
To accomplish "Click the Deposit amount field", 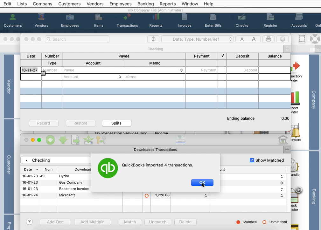I will [242, 70].
